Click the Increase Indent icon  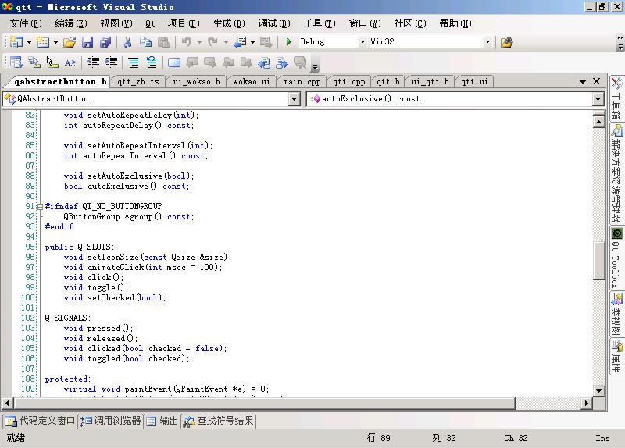[x=112, y=62]
